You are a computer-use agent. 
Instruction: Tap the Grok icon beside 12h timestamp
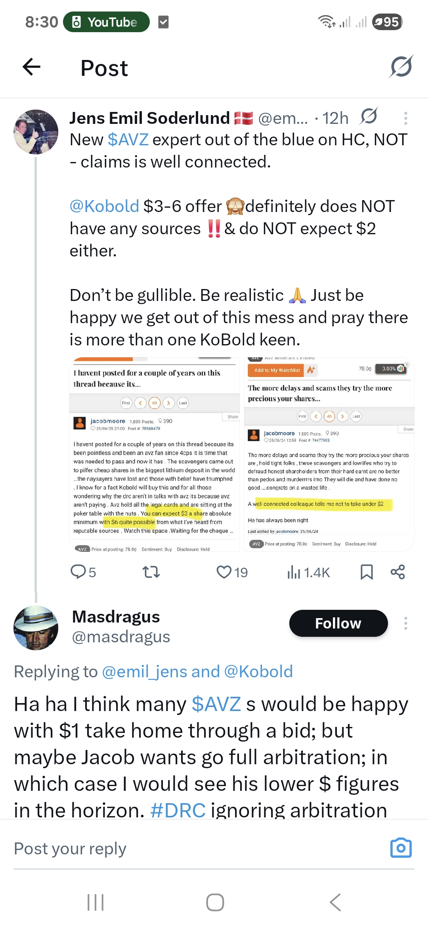click(x=369, y=117)
